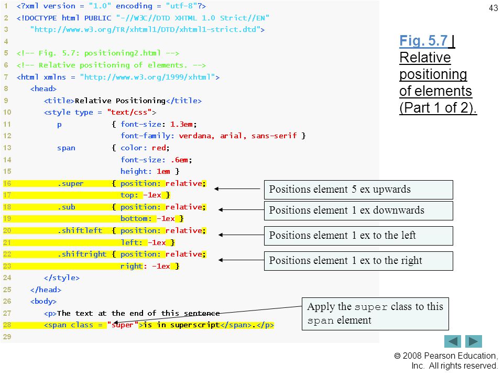
Task: Select the 'Positions element 1 ex downwards' callout
Action: 358,210
